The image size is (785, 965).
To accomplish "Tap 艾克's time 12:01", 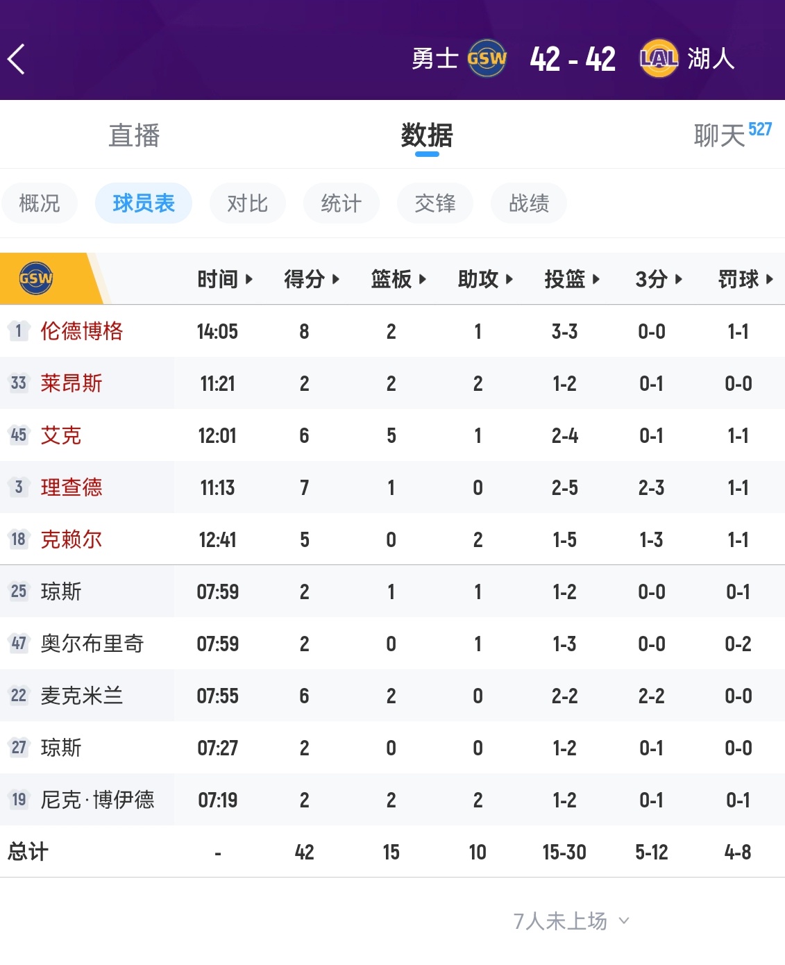I will pos(217,435).
